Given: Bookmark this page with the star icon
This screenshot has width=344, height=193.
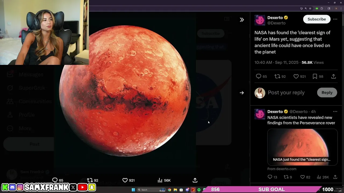Looking at the screenshot, I should [x=310, y=9].
